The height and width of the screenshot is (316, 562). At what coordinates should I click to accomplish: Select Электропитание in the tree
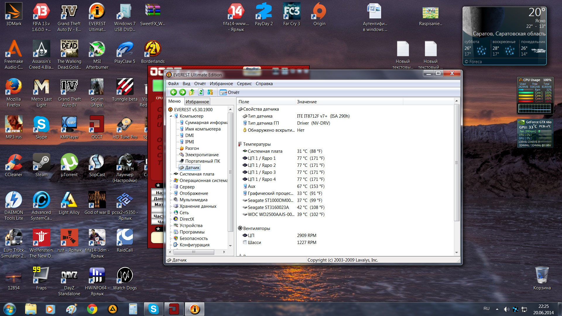click(202, 155)
